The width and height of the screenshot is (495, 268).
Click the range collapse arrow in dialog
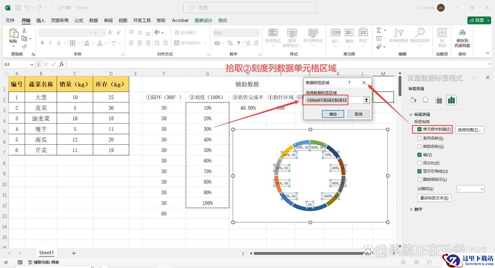coord(367,100)
